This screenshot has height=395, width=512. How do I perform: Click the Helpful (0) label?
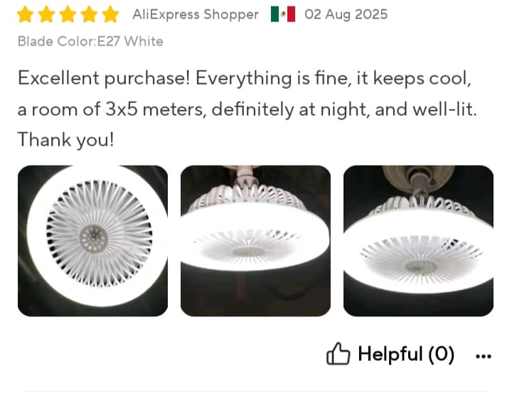tap(406, 354)
